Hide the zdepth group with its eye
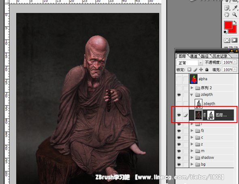This screenshot has width=239, height=184. (x=179, y=95)
